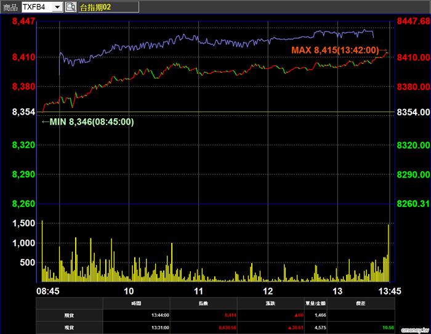Image resolution: width=431 pixels, height=334 pixels.
Task: Click the 1,500 volume axis label
Action: pos(23,223)
